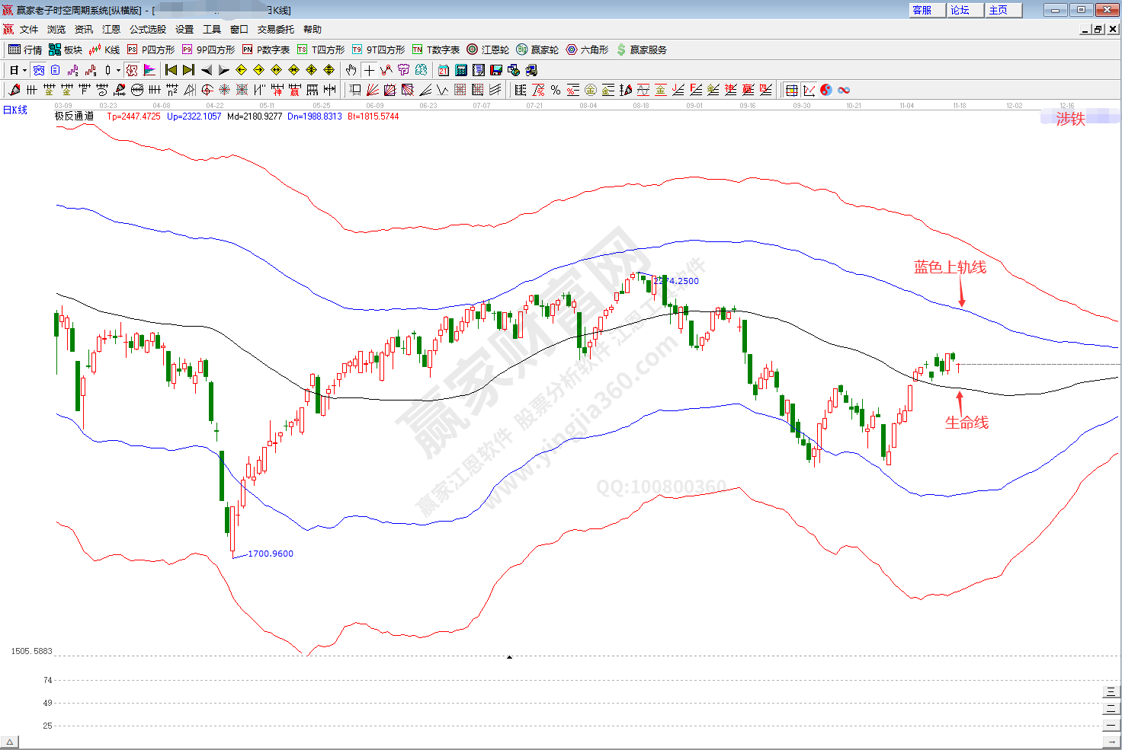This screenshot has height=750, width=1122.
Task: Click the 赢家轮 toolbar icon
Action: coord(537,49)
